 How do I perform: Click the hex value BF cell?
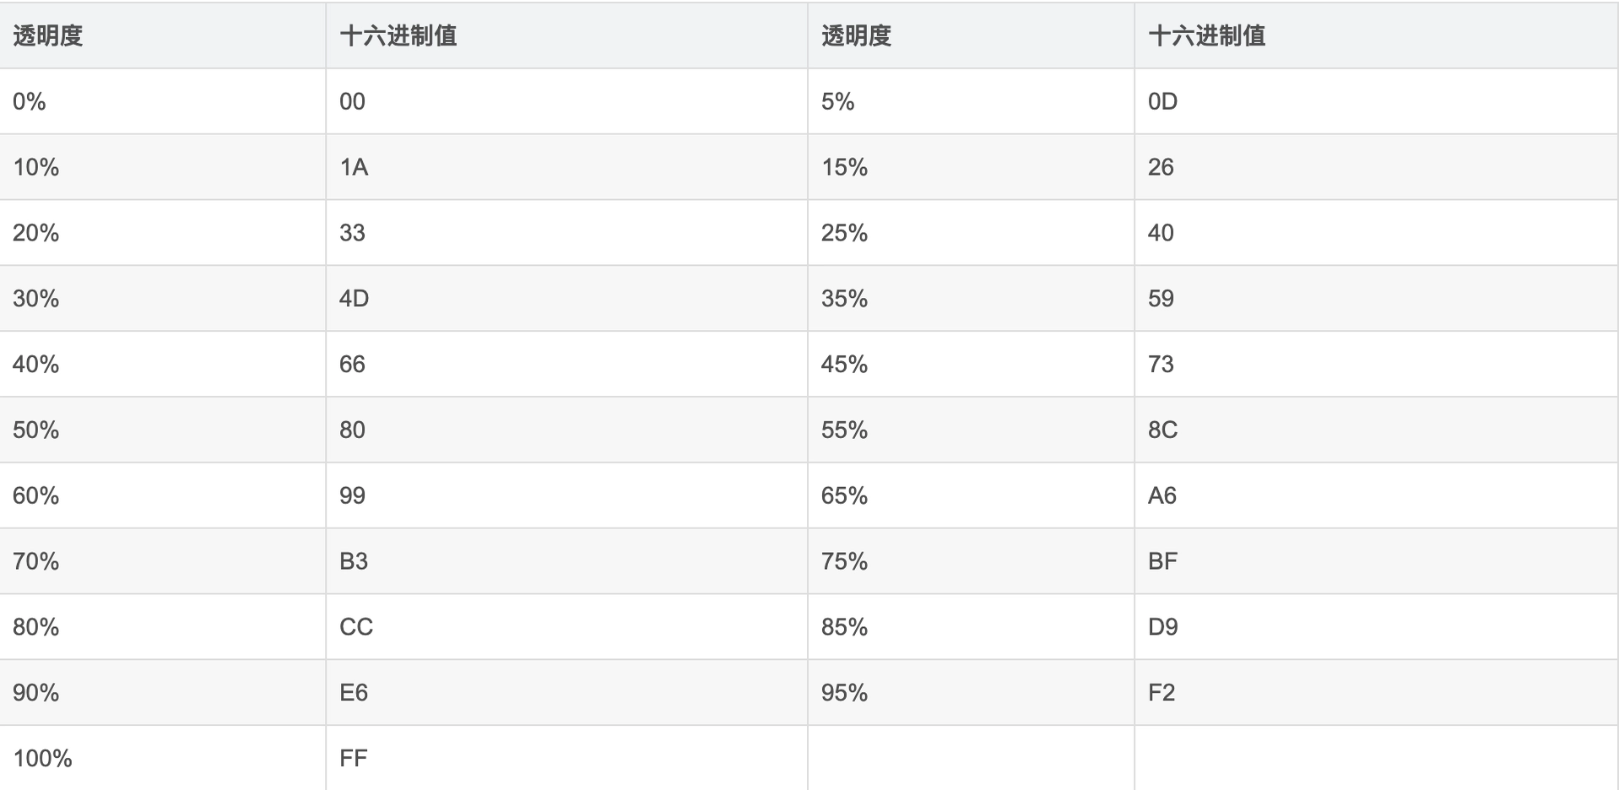point(1162,561)
